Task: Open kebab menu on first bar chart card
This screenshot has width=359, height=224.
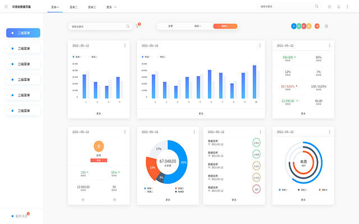Action: tap(125, 45)
